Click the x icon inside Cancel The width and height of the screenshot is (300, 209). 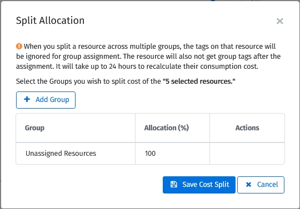tap(248, 185)
